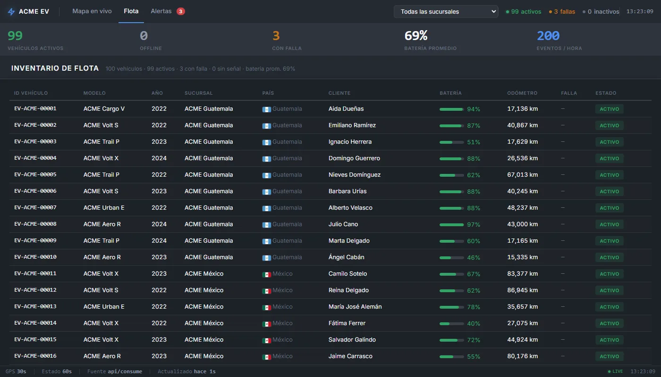Image resolution: width=661 pixels, height=377 pixels.
Task: Click the Guatemala flag in Julio Cano row
Action: tap(266, 225)
